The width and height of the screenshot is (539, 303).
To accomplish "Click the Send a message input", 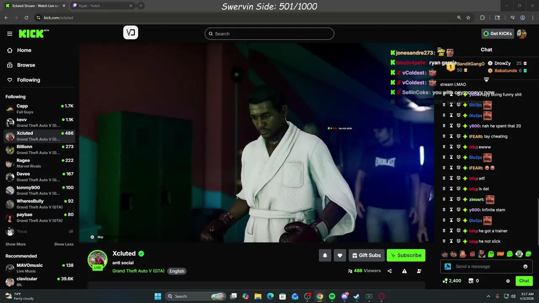I will coord(486,266).
